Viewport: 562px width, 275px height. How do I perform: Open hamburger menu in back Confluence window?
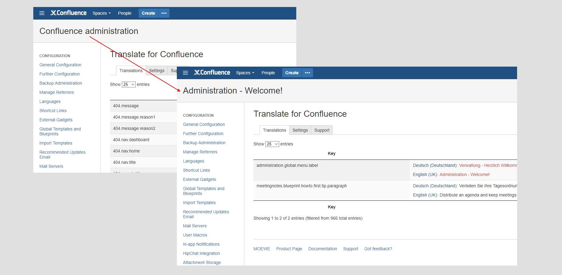(x=42, y=13)
